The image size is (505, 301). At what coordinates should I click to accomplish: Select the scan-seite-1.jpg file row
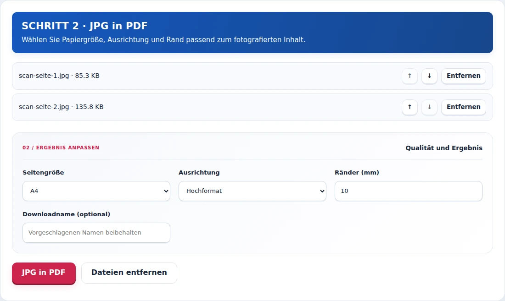pos(252,76)
